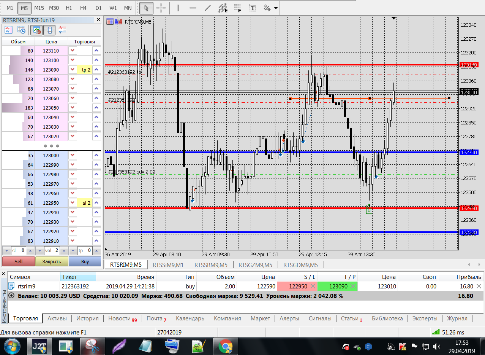Open tick chart view in depth of market

tap(8, 30)
